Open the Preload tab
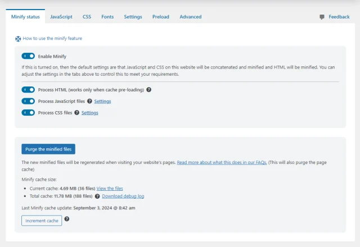Viewport: 360px width, 247px height. click(x=160, y=17)
